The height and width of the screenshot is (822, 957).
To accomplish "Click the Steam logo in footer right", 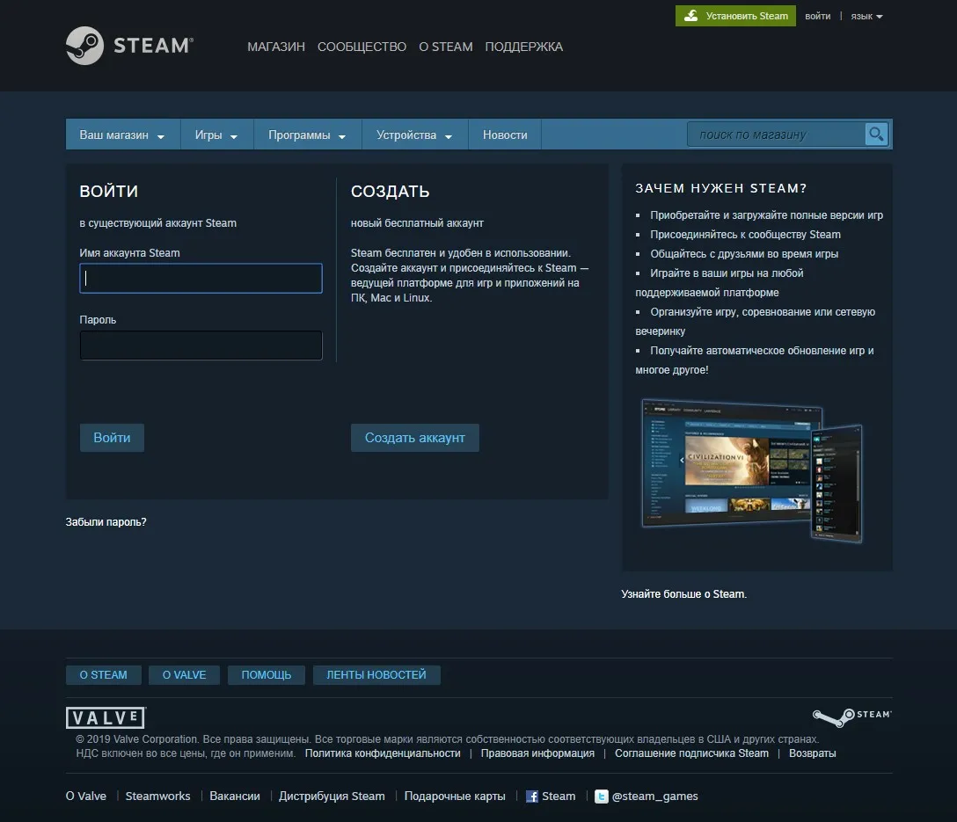I will (851, 717).
